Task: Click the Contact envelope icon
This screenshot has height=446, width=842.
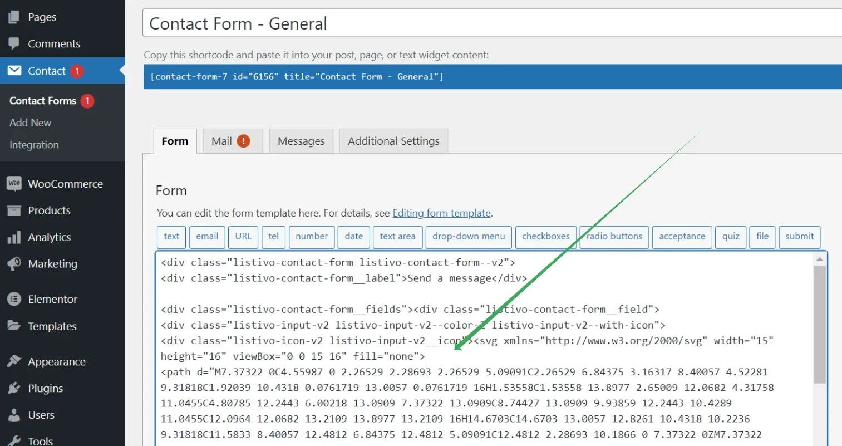Action: coord(14,71)
